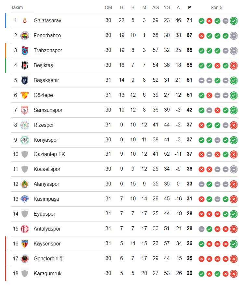Click the OM matches played header
The height and width of the screenshot is (286, 244).
point(108,7)
